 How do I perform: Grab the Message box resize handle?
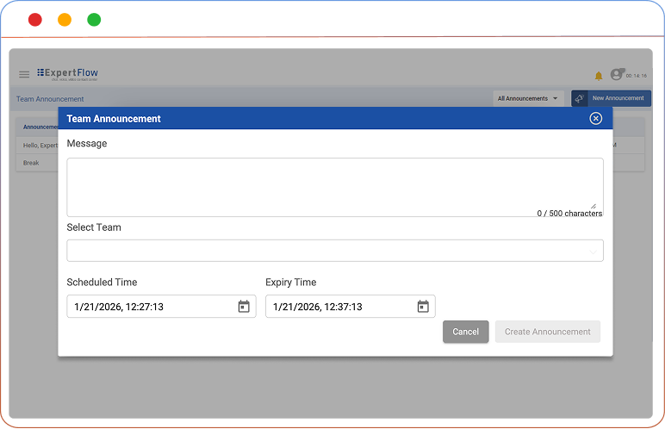(594, 206)
